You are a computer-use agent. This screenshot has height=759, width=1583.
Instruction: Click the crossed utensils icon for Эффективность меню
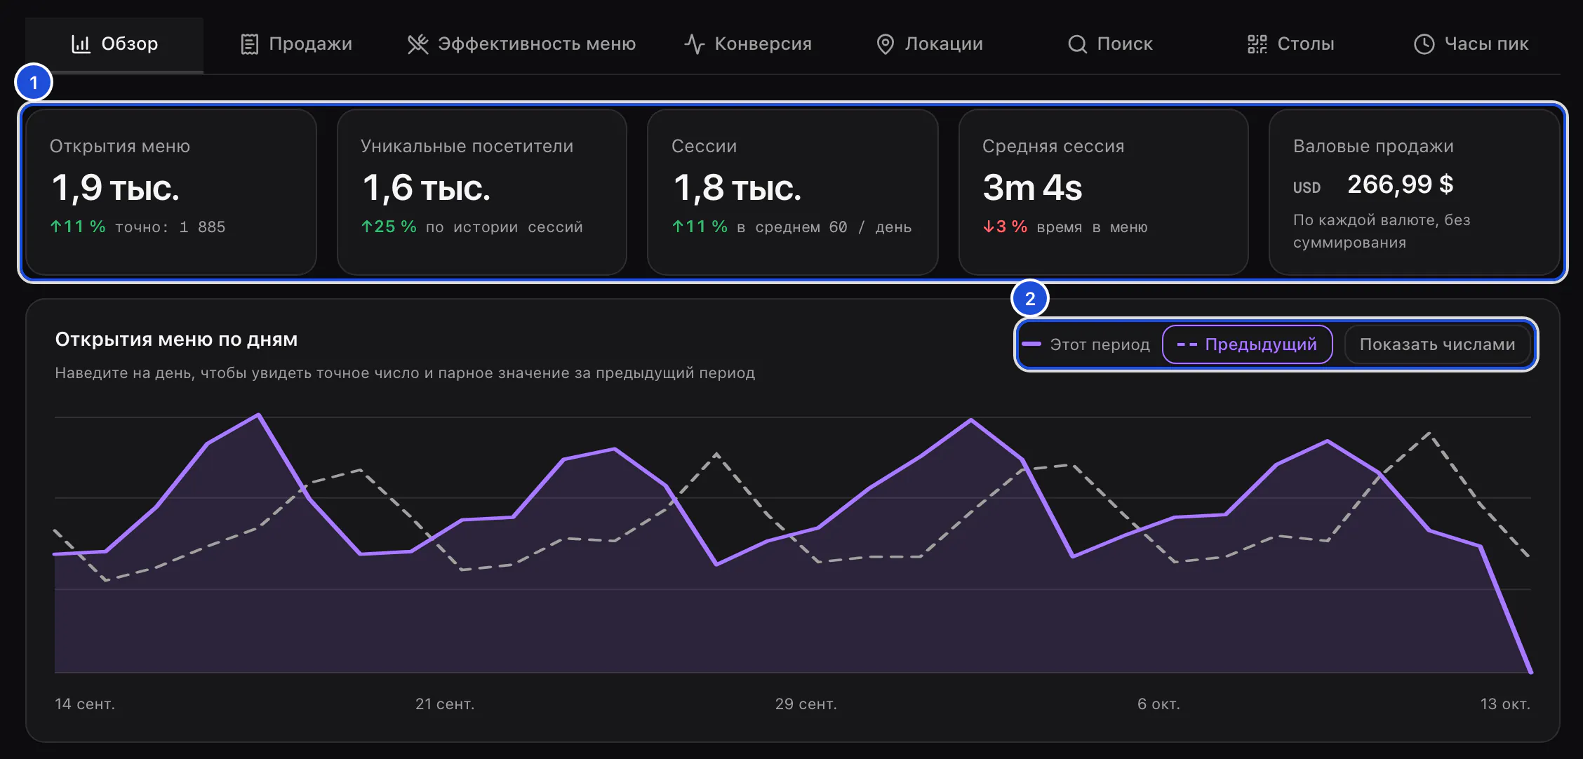pos(418,44)
